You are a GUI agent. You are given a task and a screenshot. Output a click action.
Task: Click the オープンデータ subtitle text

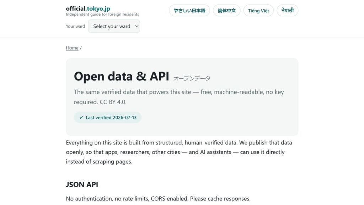(x=192, y=78)
